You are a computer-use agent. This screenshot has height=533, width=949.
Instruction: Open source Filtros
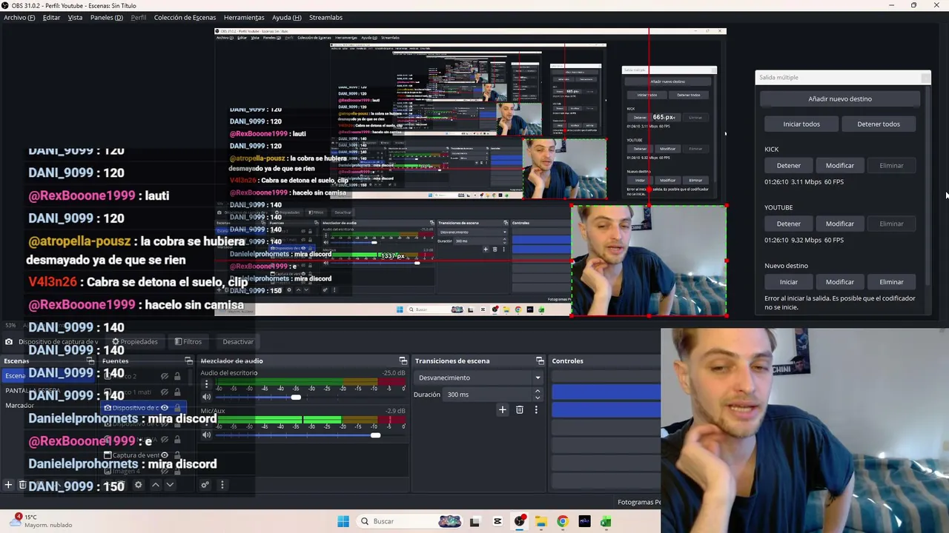click(188, 341)
